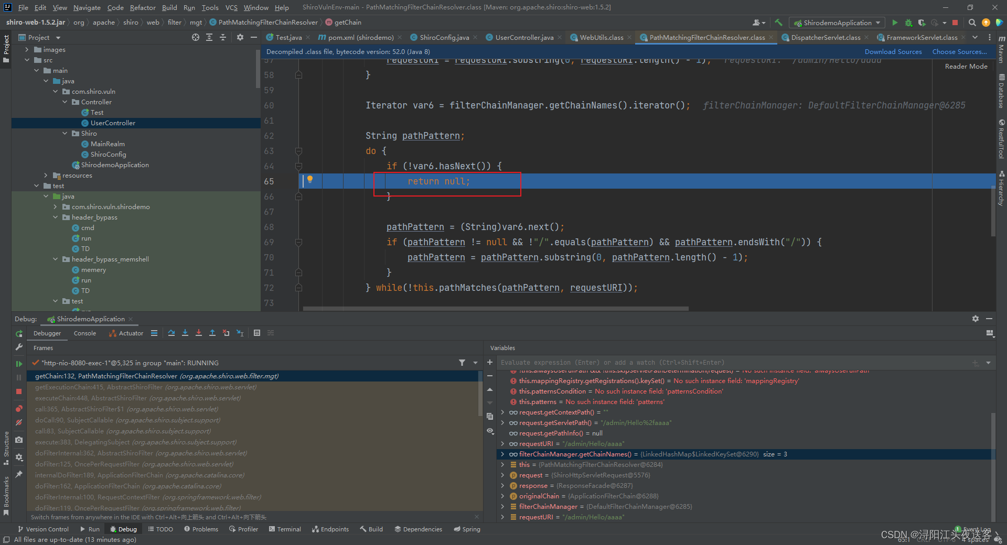The image size is (1007, 545).
Task: Click Expand All in Project panel toolbar
Action: pos(209,37)
